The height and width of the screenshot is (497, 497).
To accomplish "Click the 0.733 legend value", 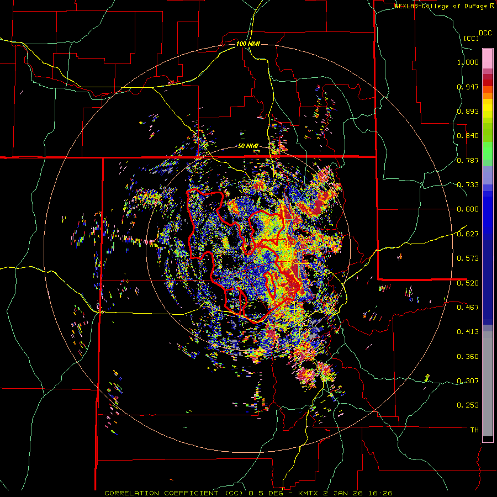I will tap(468, 185).
